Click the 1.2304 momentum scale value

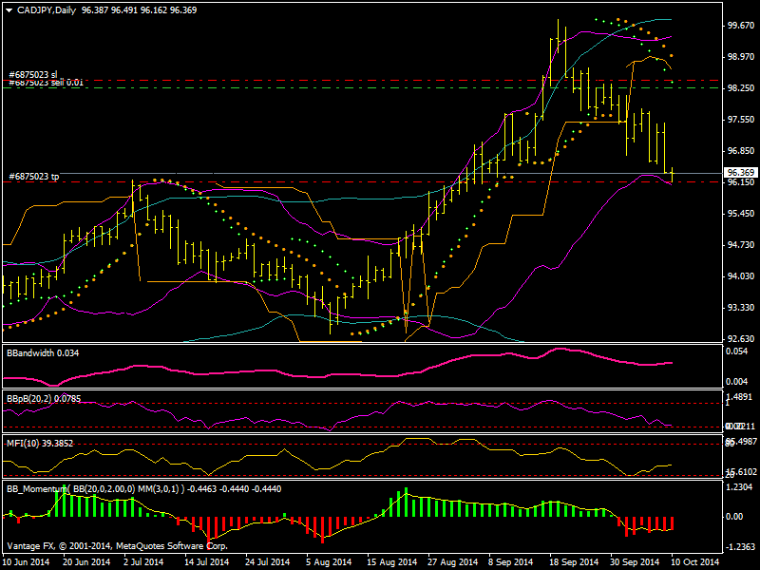[x=739, y=486]
